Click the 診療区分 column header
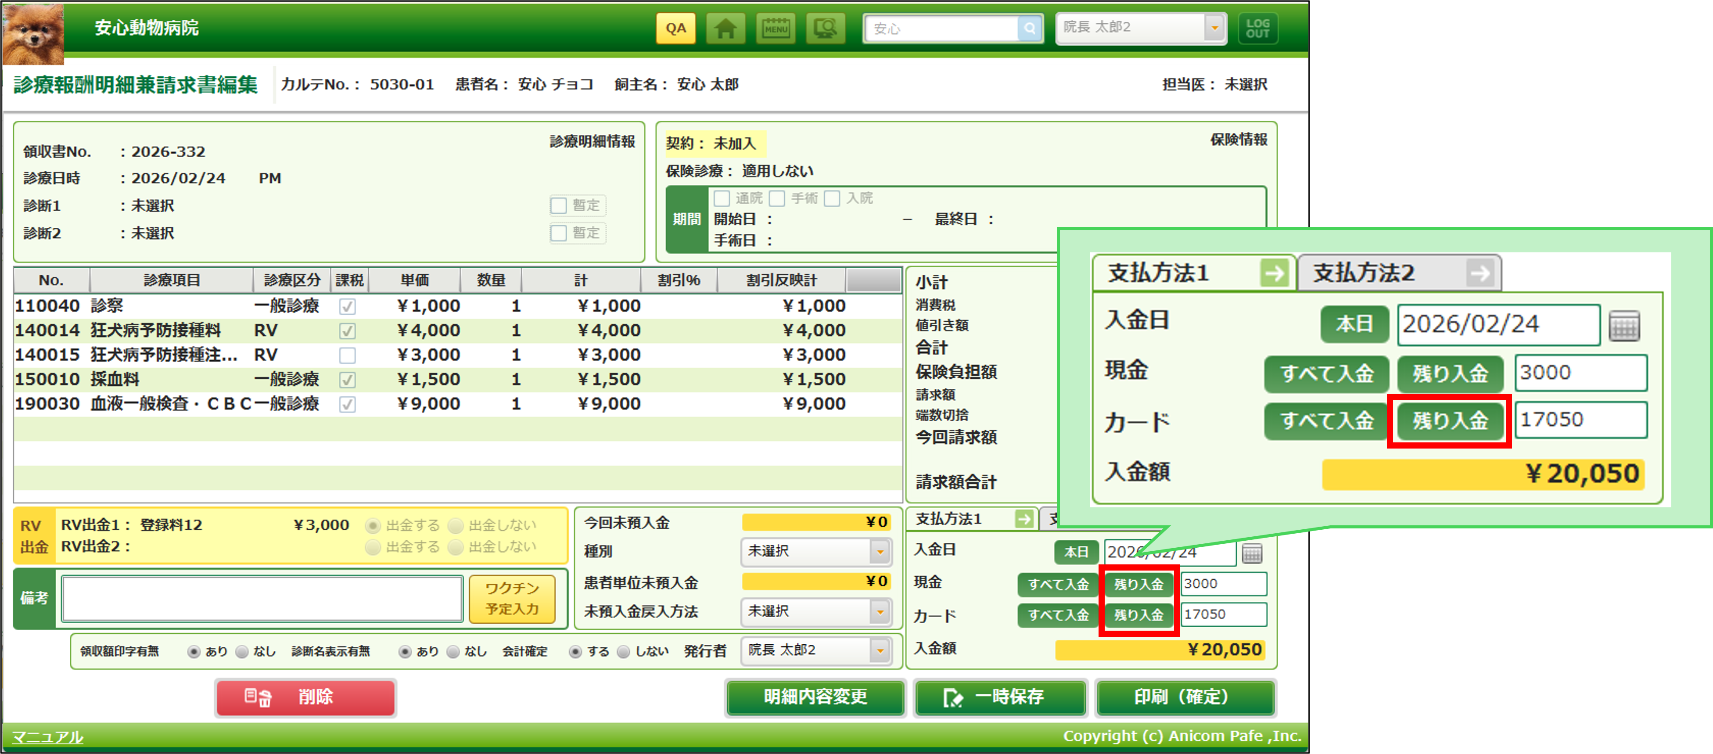 pyautogui.click(x=292, y=280)
